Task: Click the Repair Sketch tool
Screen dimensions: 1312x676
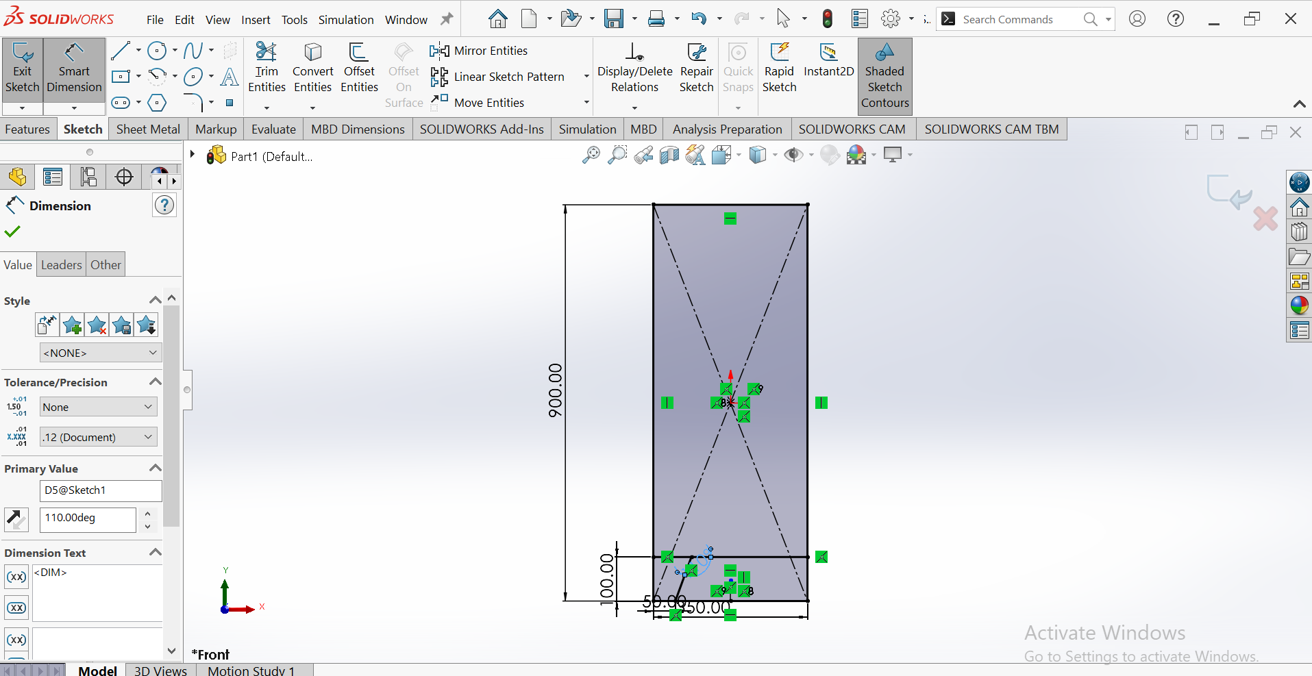Action: (697, 68)
